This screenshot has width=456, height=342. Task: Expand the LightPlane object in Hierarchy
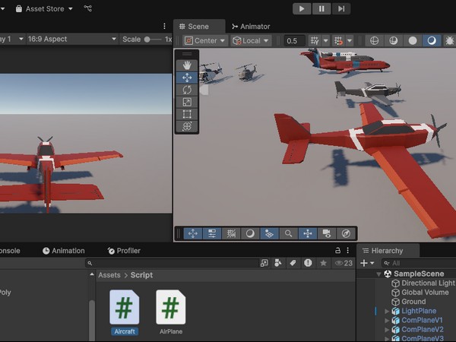387,311
